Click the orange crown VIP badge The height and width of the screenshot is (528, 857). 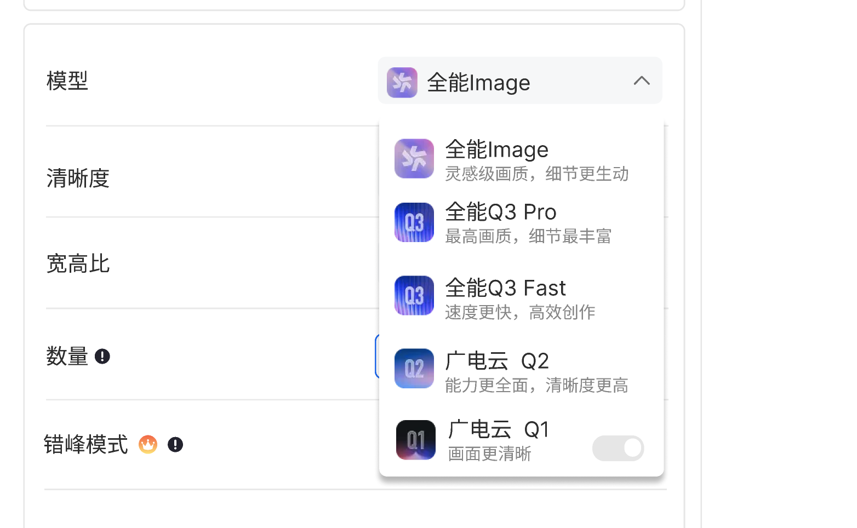pos(148,444)
